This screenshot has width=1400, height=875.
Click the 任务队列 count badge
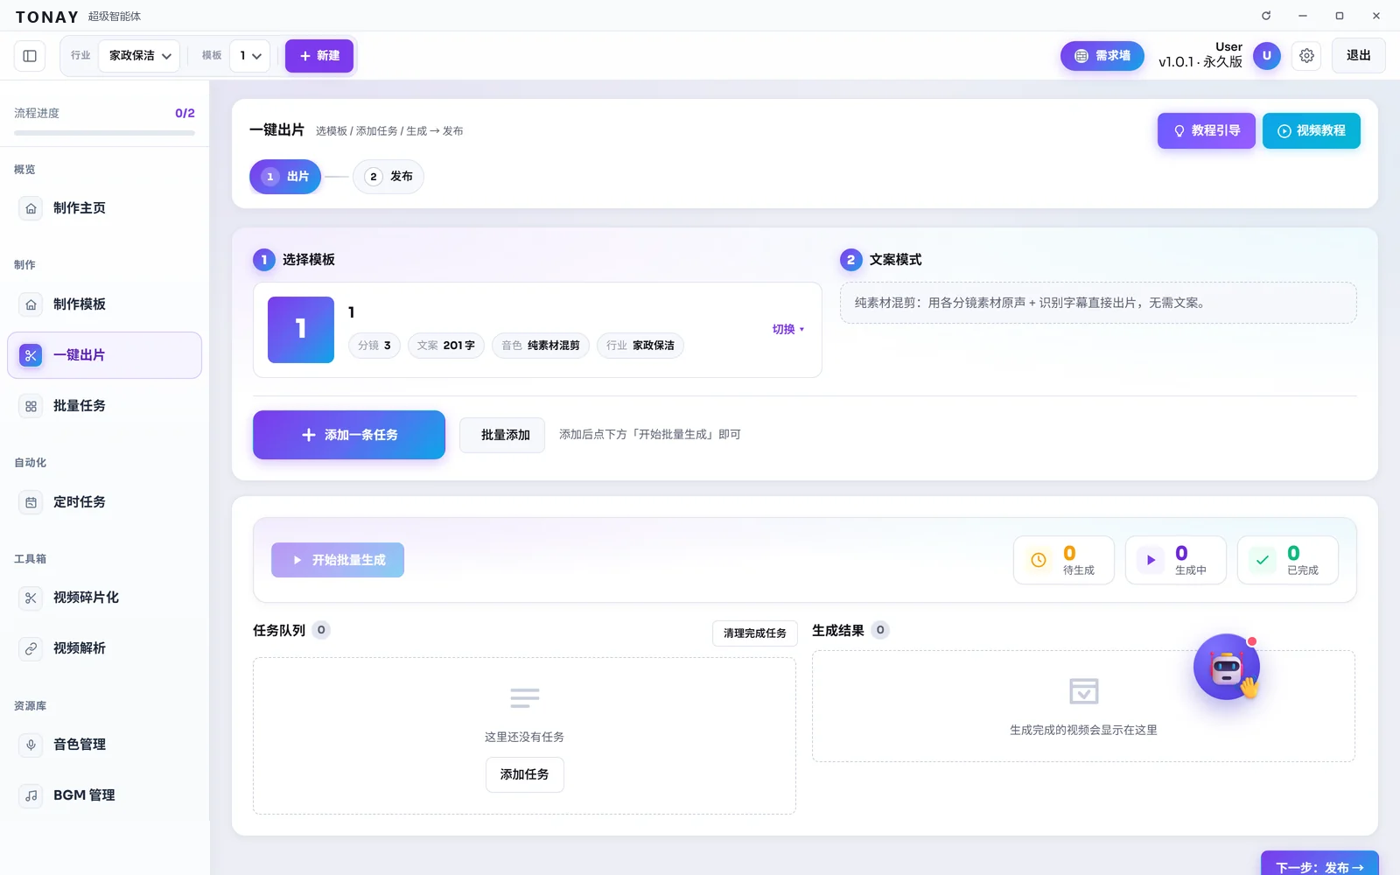click(x=321, y=630)
